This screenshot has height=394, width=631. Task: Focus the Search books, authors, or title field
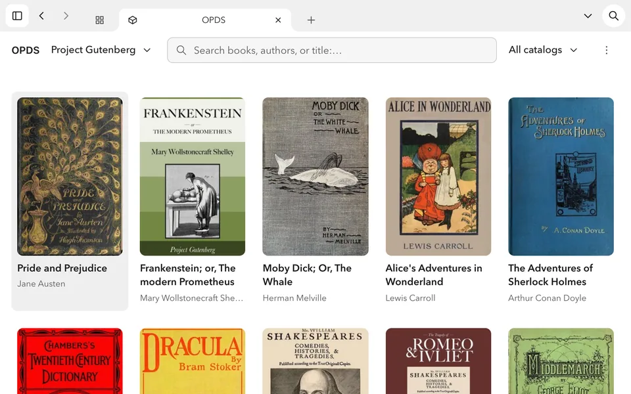click(x=331, y=51)
